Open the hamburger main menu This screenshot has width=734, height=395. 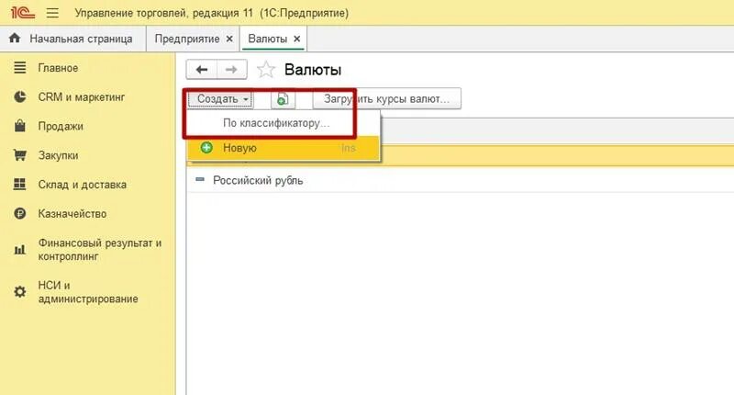pos(52,13)
